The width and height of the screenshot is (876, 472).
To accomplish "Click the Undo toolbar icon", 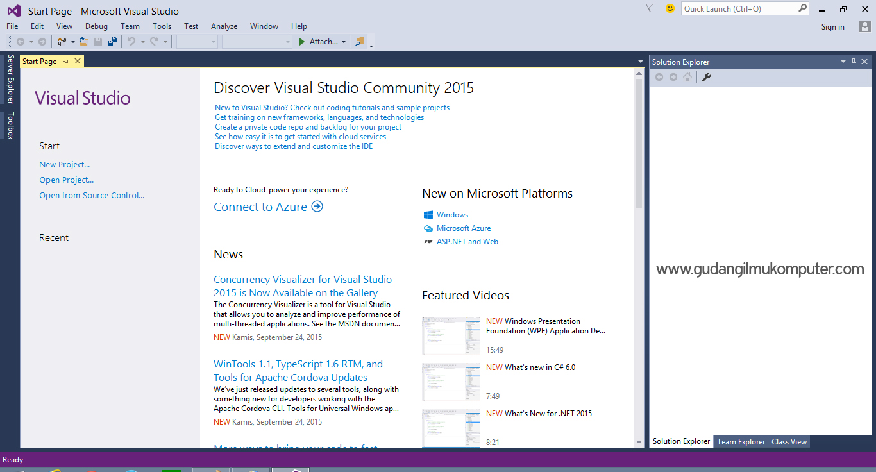I will [131, 42].
